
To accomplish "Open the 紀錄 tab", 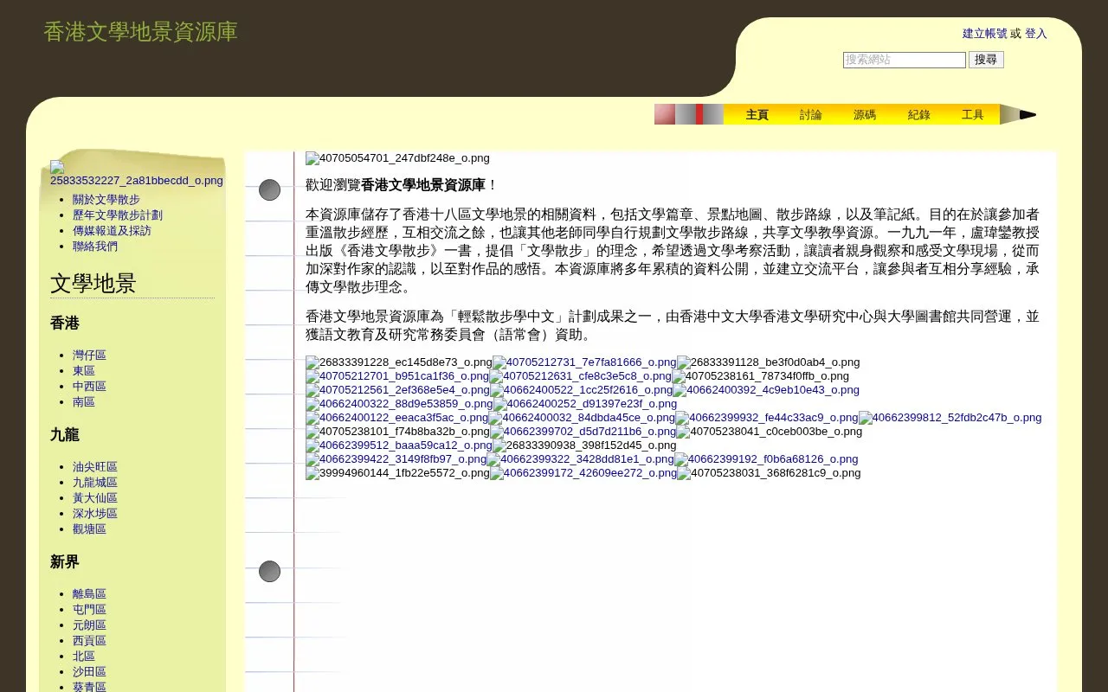I will [919, 114].
